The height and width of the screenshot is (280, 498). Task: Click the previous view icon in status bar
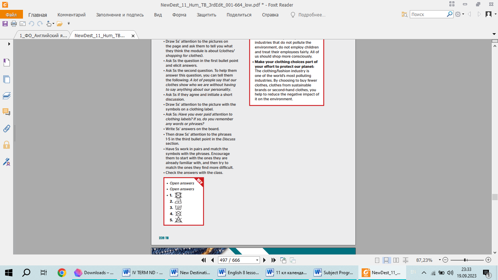click(x=283, y=260)
